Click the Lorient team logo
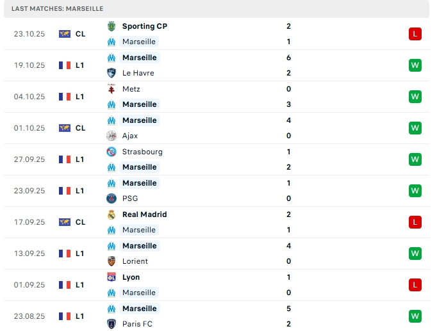The height and width of the screenshot is (331, 437). coord(111,261)
